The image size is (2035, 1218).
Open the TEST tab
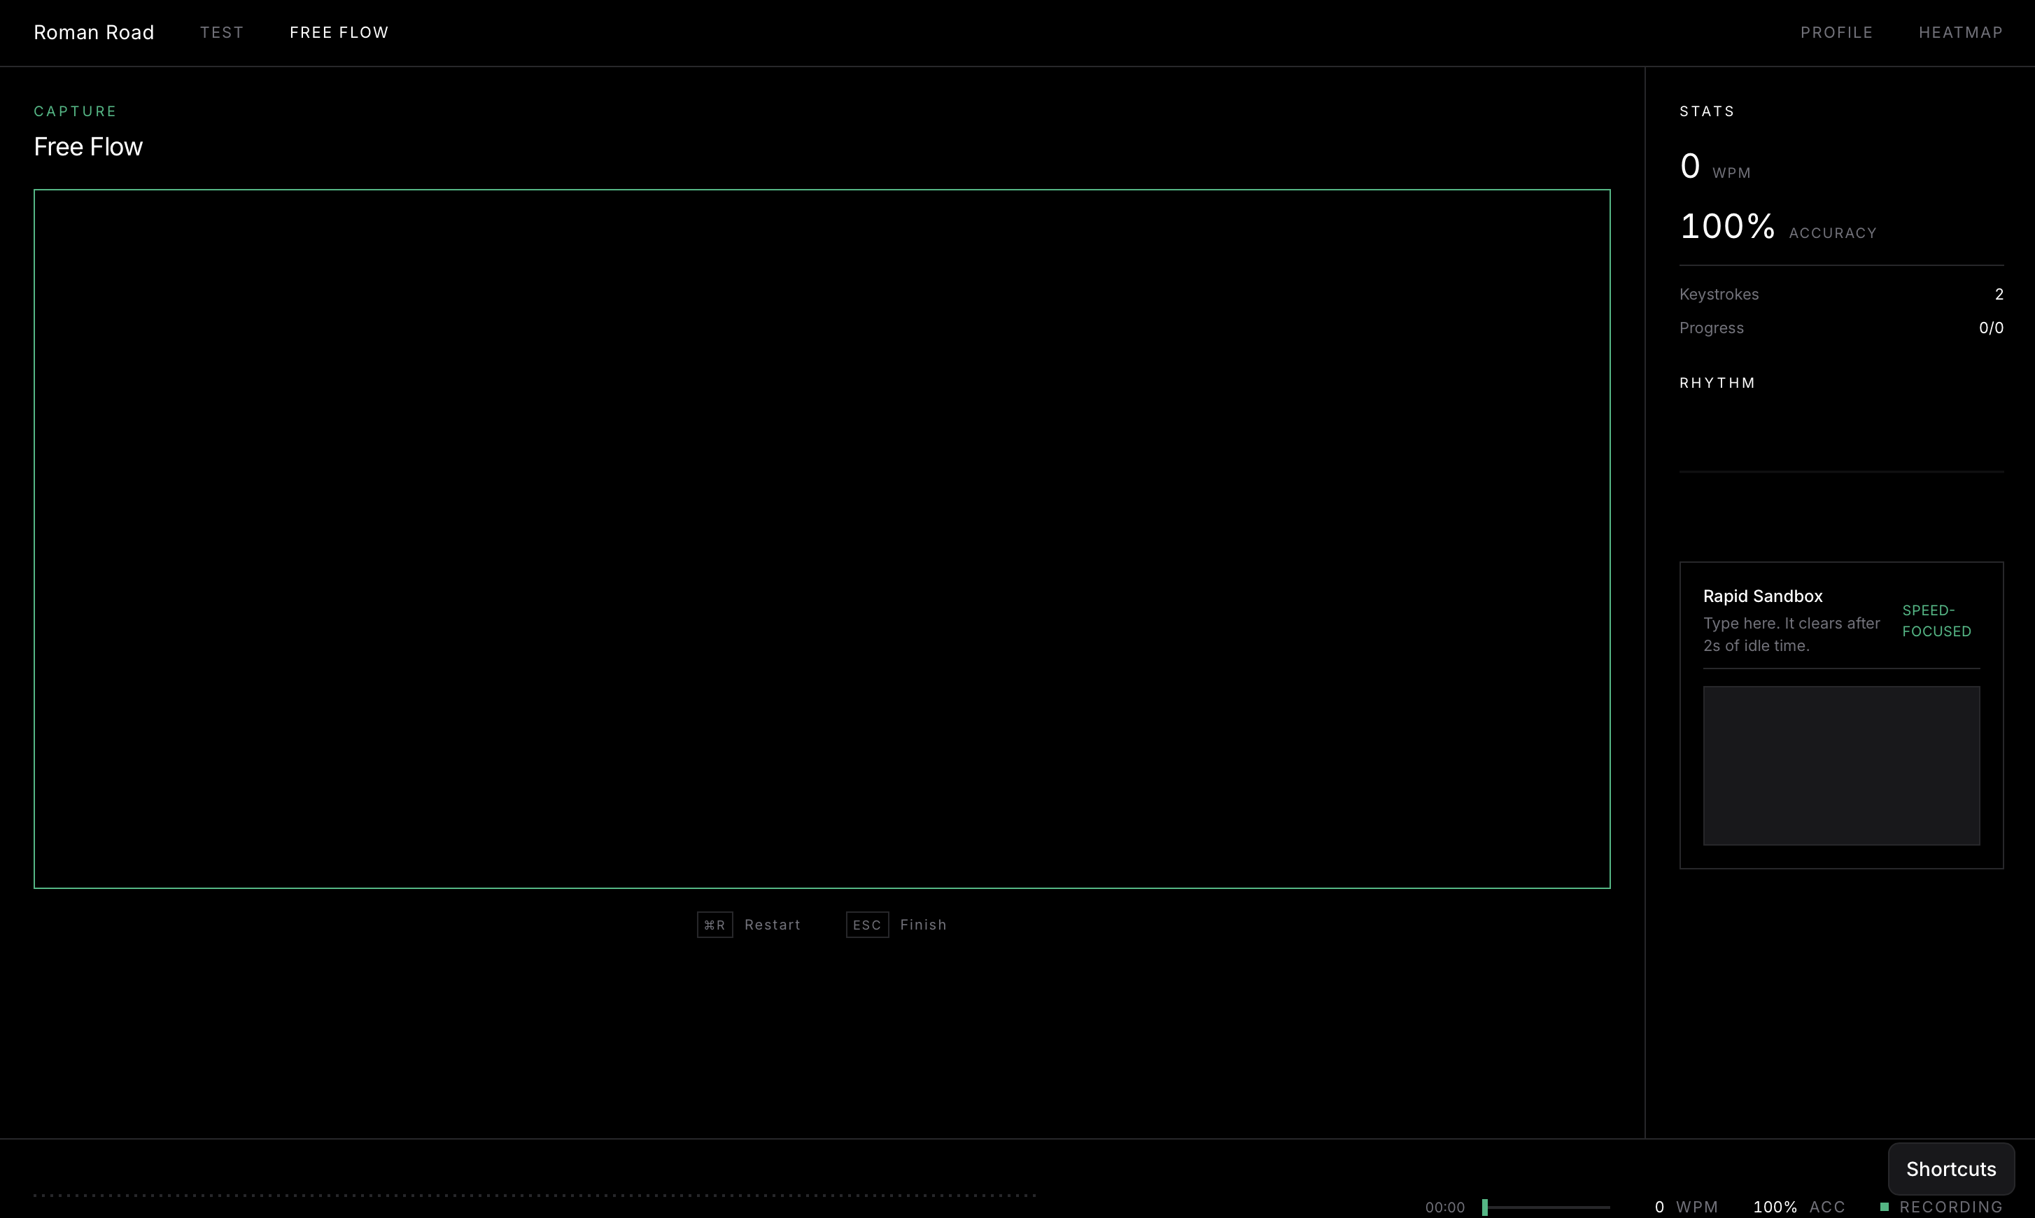point(222,33)
